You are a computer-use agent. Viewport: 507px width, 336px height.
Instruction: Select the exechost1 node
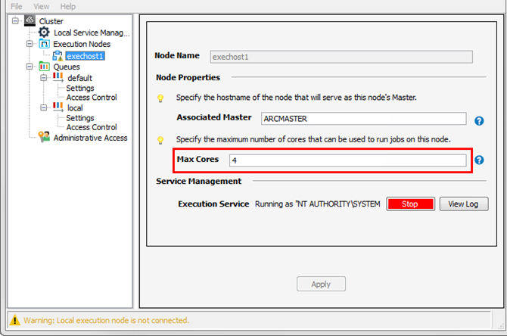pyautogui.click(x=85, y=56)
